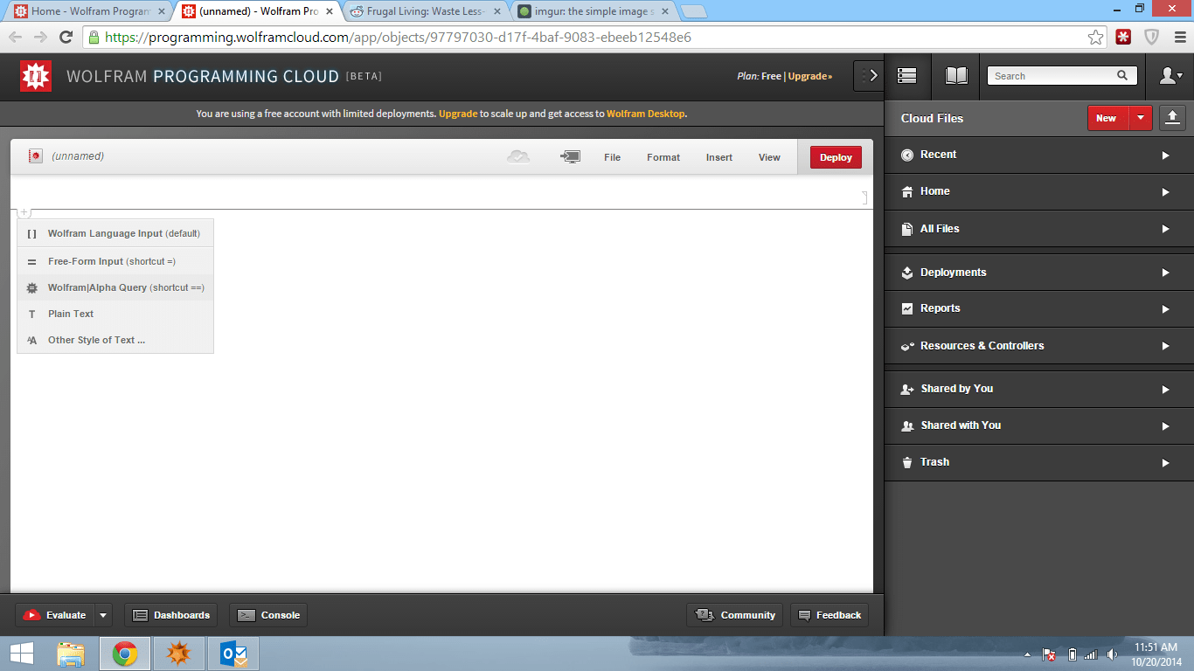Switch to the Home - Wolfram browser tab
1194x671 pixels.
(x=89, y=11)
